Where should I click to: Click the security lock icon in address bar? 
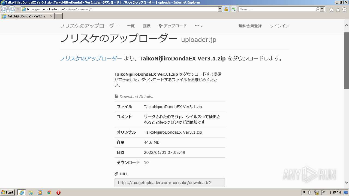click(226, 9)
